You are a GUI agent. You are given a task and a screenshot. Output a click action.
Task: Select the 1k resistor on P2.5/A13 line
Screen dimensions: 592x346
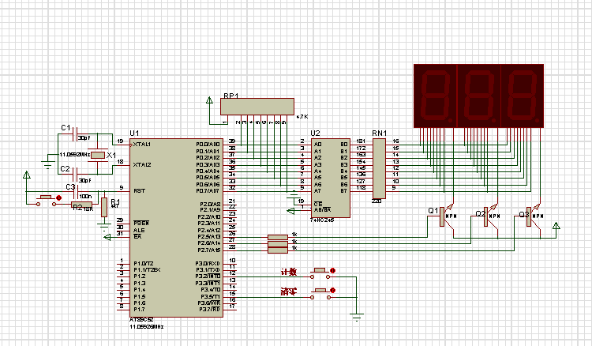(x=278, y=237)
